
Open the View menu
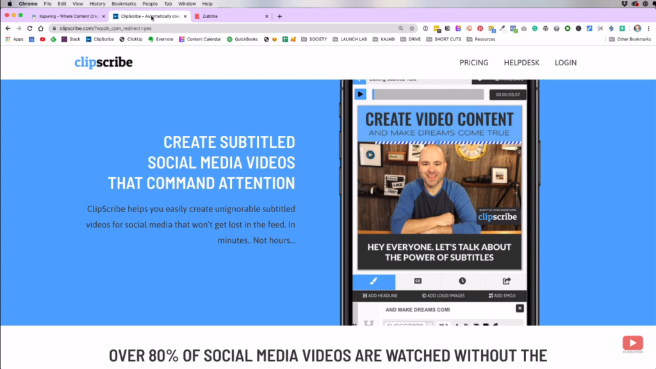[x=78, y=4]
